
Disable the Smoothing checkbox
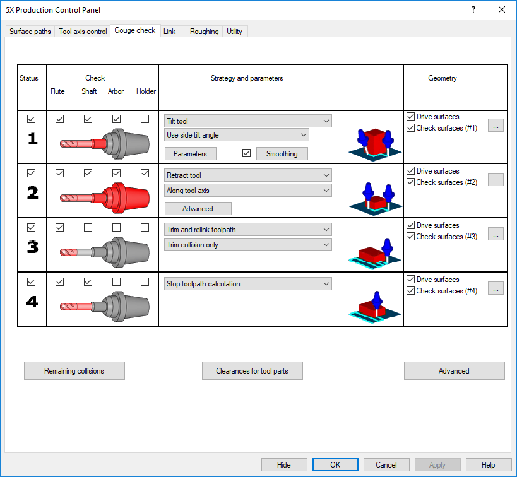click(x=247, y=153)
